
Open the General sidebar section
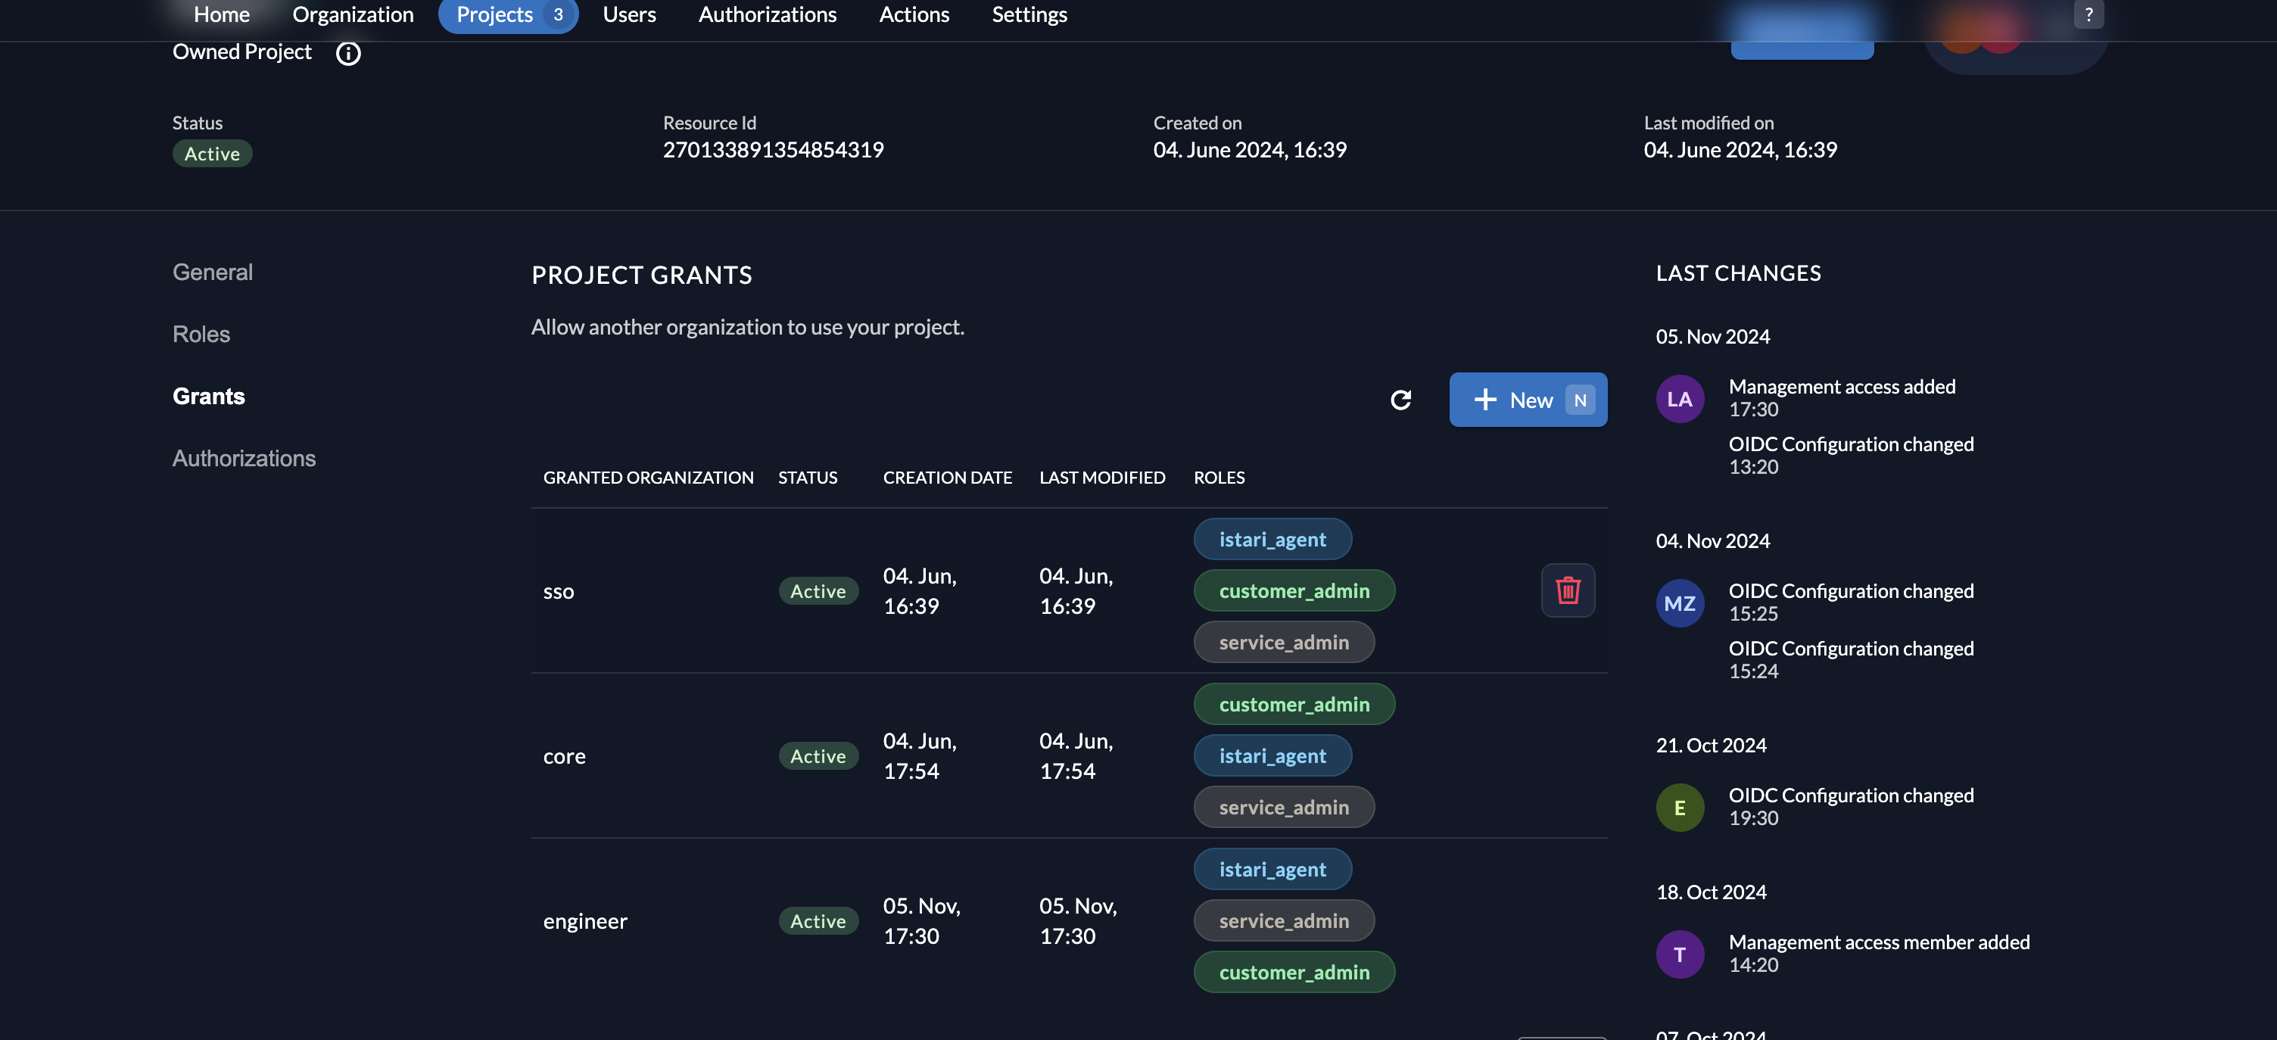click(x=212, y=272)
